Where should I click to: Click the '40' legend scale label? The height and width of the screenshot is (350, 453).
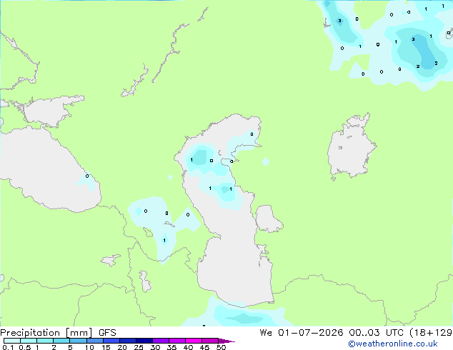(x=188, y=347)
